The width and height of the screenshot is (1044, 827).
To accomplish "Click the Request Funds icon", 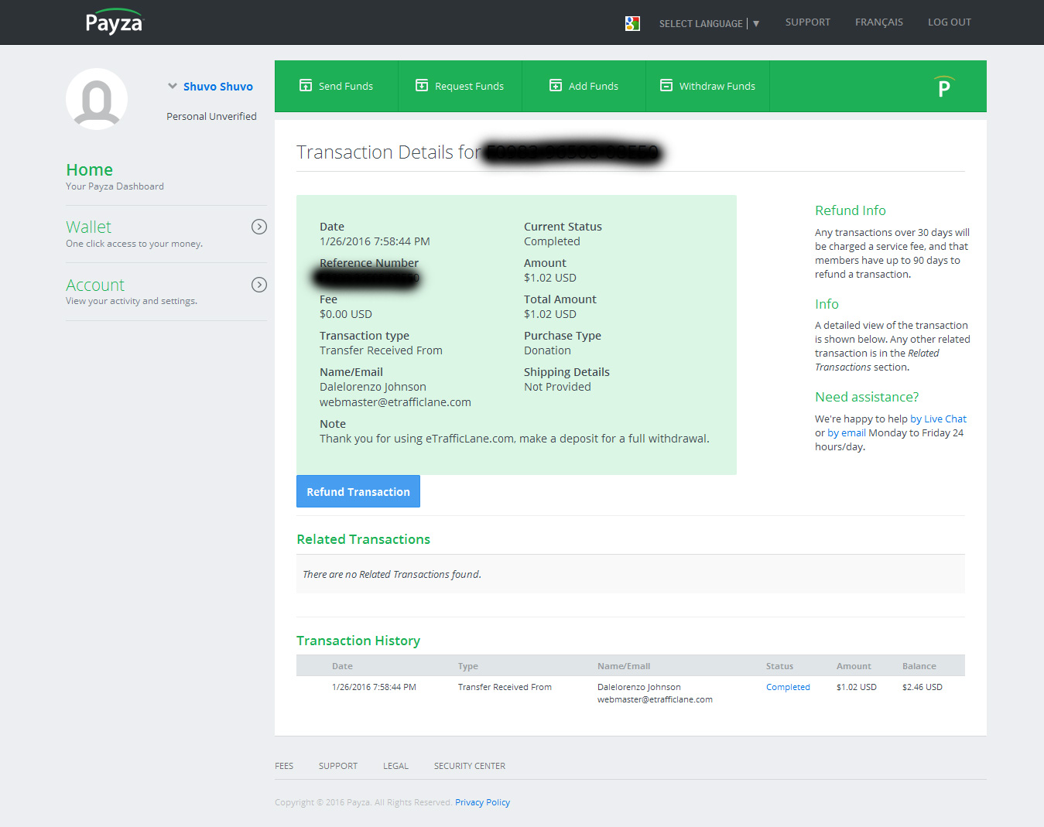I will [422, 85].
